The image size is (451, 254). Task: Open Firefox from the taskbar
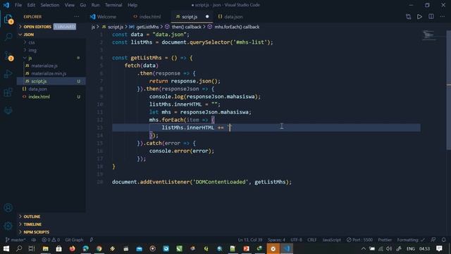coord(72,248)
